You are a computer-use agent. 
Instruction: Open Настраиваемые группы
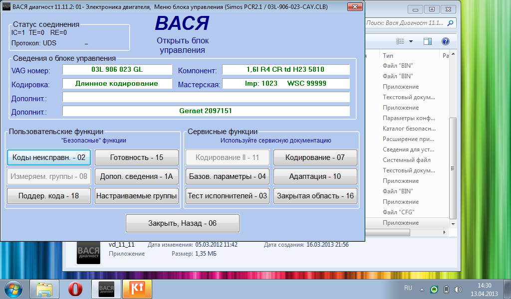coord(137,196)
